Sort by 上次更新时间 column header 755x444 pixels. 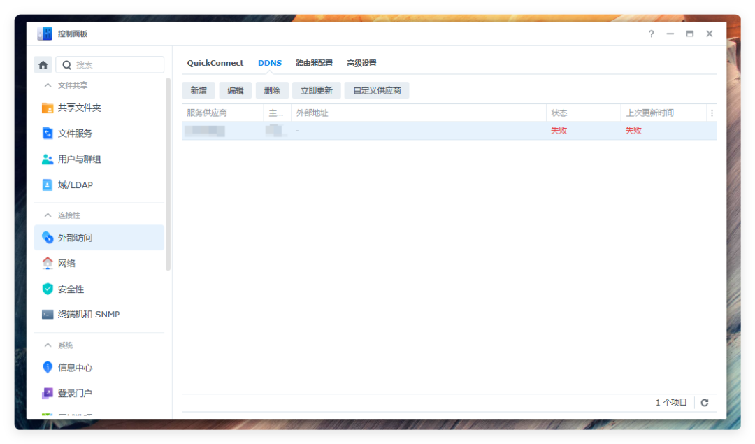[x=663, y=113]
